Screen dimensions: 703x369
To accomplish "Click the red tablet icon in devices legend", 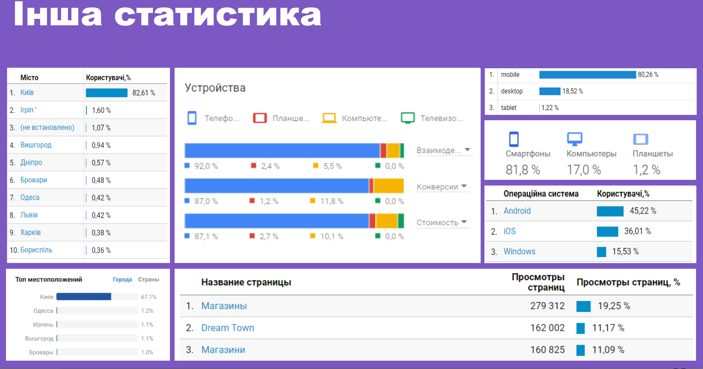I will coord(260,118).
